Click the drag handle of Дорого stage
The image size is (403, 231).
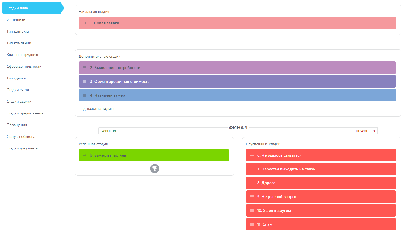click(x=252, y=183)
